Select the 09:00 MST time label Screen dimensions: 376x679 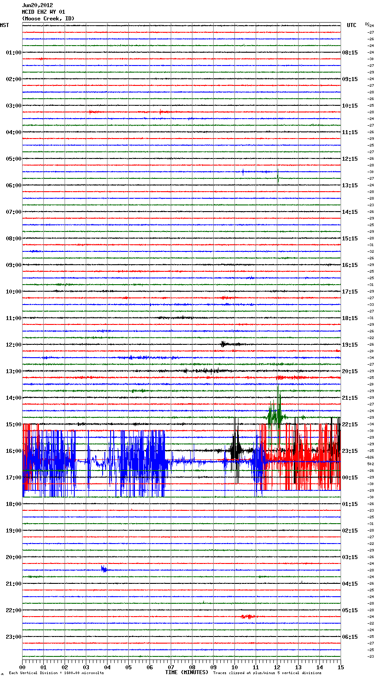pyautogui.click(x=14, y=265)
